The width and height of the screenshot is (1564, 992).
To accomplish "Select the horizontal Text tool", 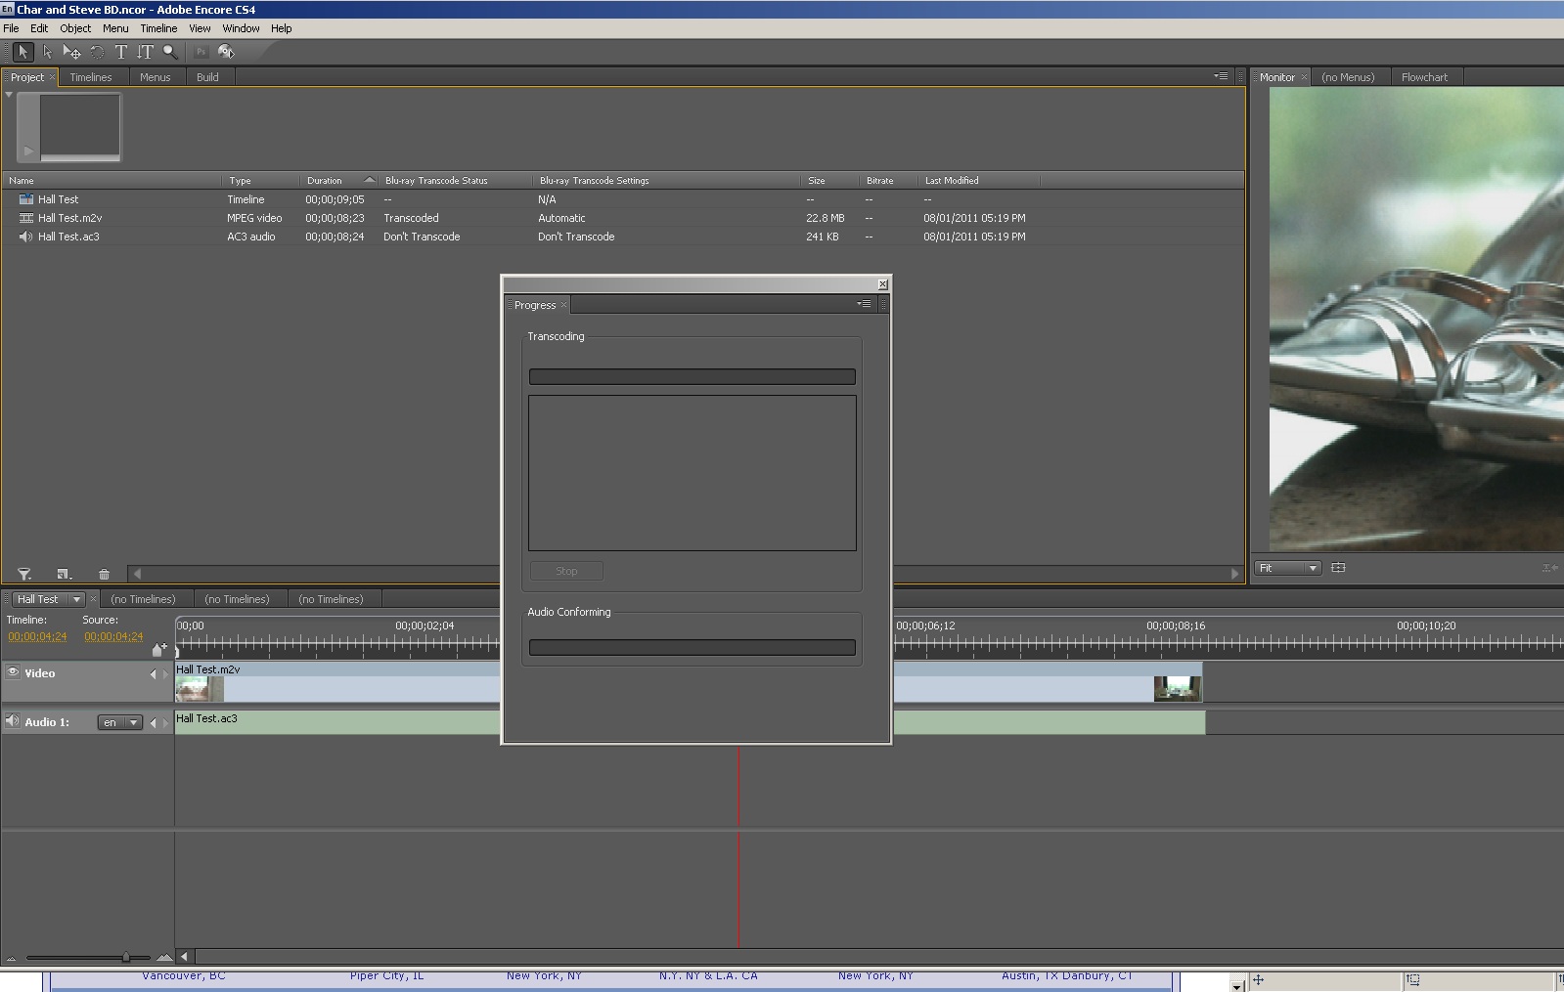I will (121, 52).
